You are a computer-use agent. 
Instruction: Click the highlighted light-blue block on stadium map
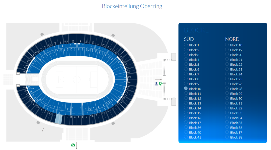coord(58,119)
